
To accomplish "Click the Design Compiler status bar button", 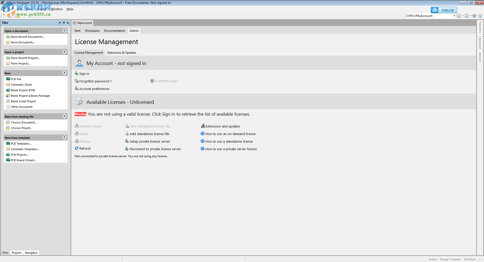I will pos(450,259).
